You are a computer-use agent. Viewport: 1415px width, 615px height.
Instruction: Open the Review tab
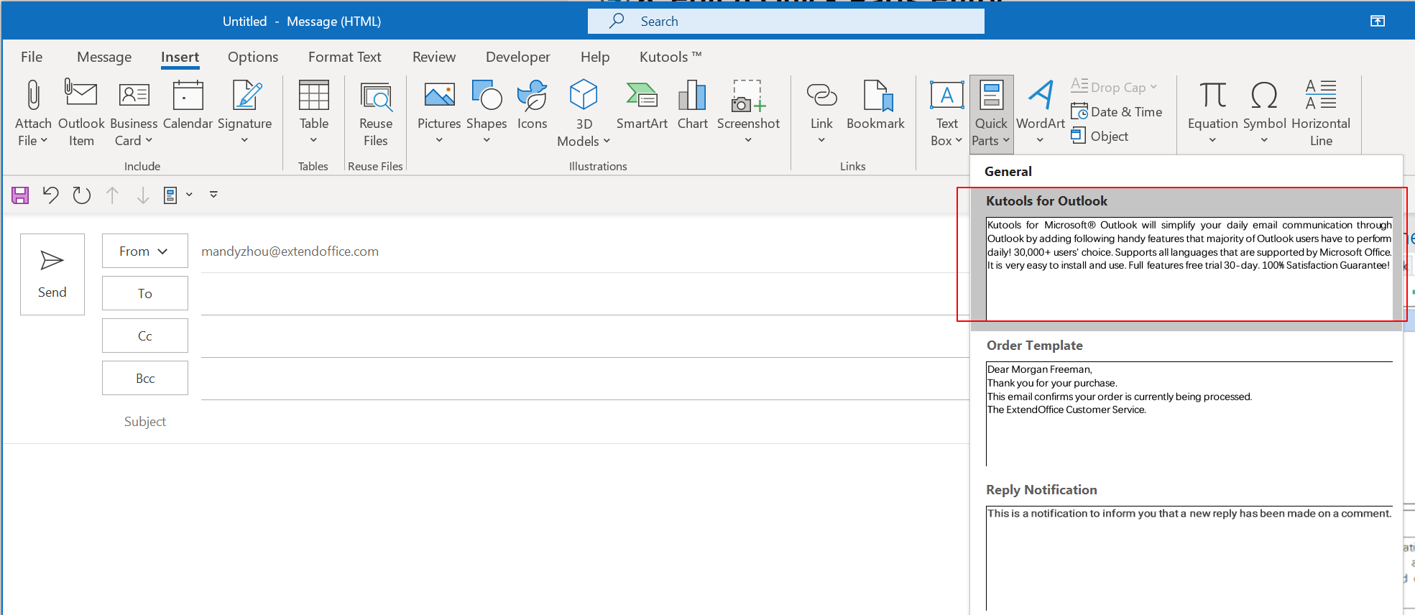[434, 57]
